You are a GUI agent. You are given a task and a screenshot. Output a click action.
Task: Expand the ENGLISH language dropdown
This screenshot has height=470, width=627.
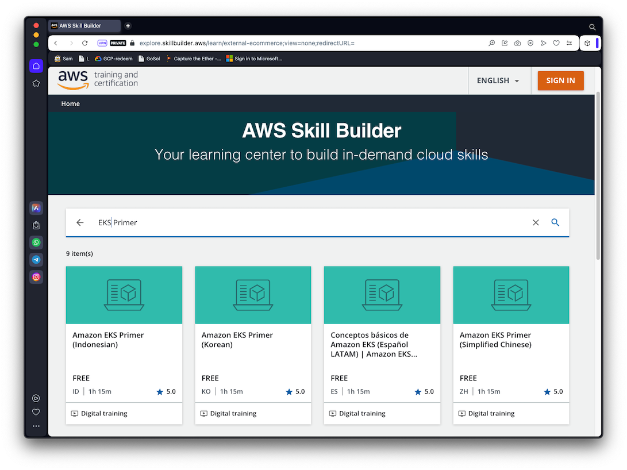pyautogui.click(x=498, y=81)
